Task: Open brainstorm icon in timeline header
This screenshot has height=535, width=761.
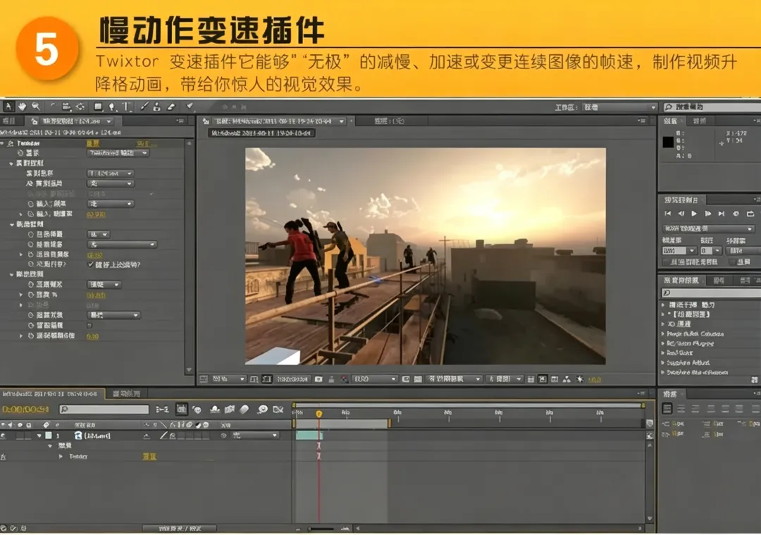Action: (x=263, y=410)
